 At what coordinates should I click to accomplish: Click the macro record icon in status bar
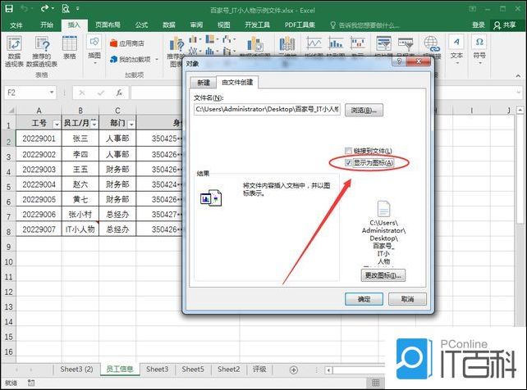pyautogui.click(x=31, y=383)
